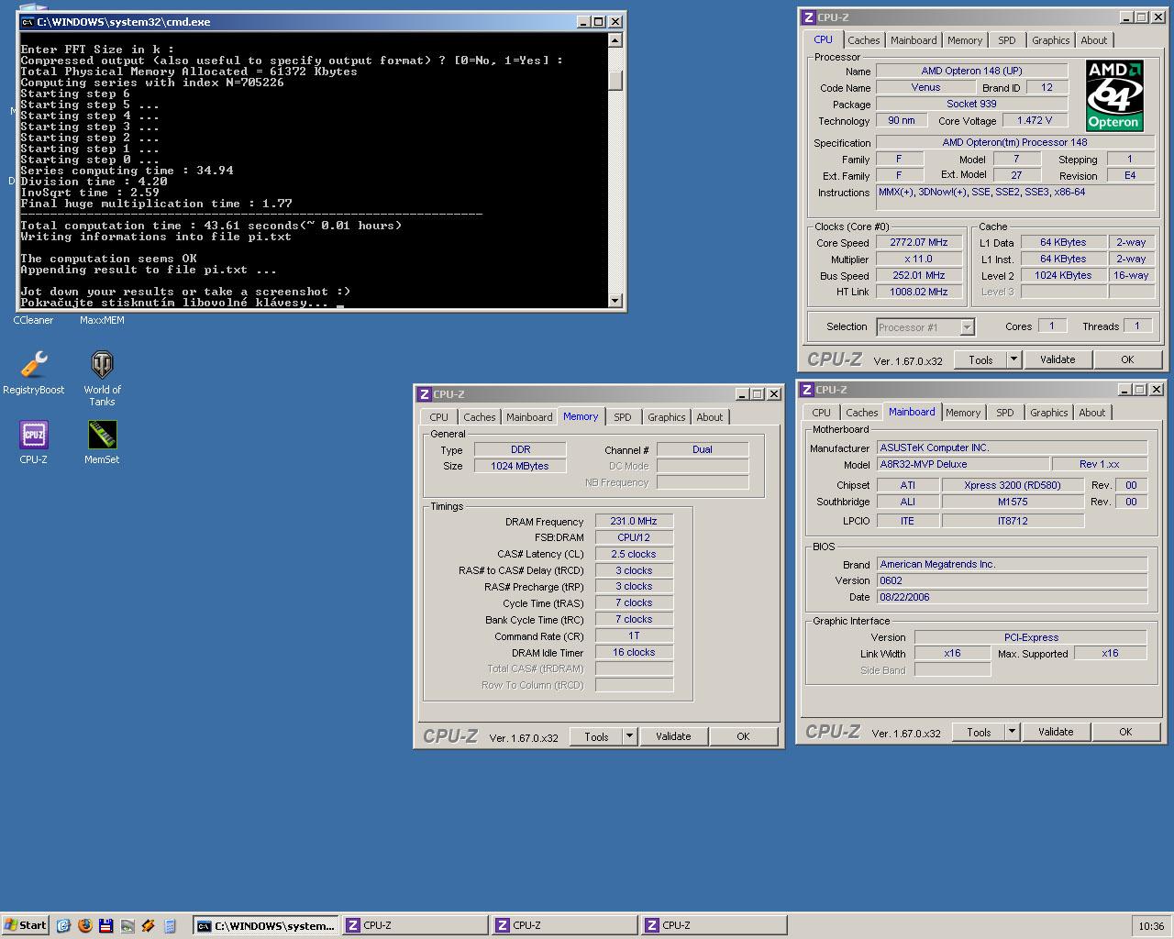1174x939 pixels.
Task: Click the eye quick launch icon
Action: (127, 925)
